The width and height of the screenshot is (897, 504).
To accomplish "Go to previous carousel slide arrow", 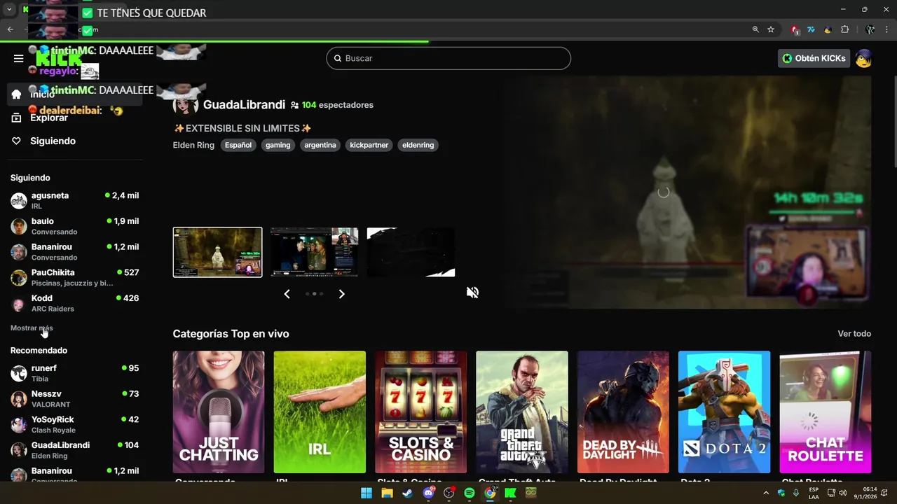I will point(287,294).
